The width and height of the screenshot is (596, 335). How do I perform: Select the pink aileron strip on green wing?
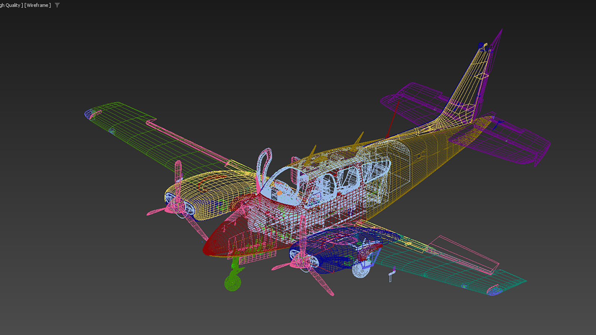(x=186, y=140)
